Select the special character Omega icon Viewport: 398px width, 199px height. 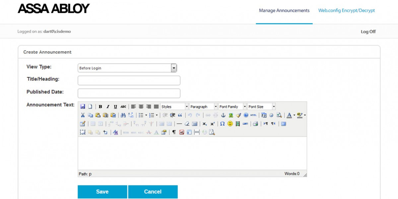coord(222,123)
